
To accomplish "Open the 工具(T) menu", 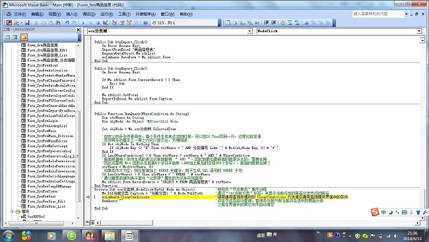I will coord(124,14).
